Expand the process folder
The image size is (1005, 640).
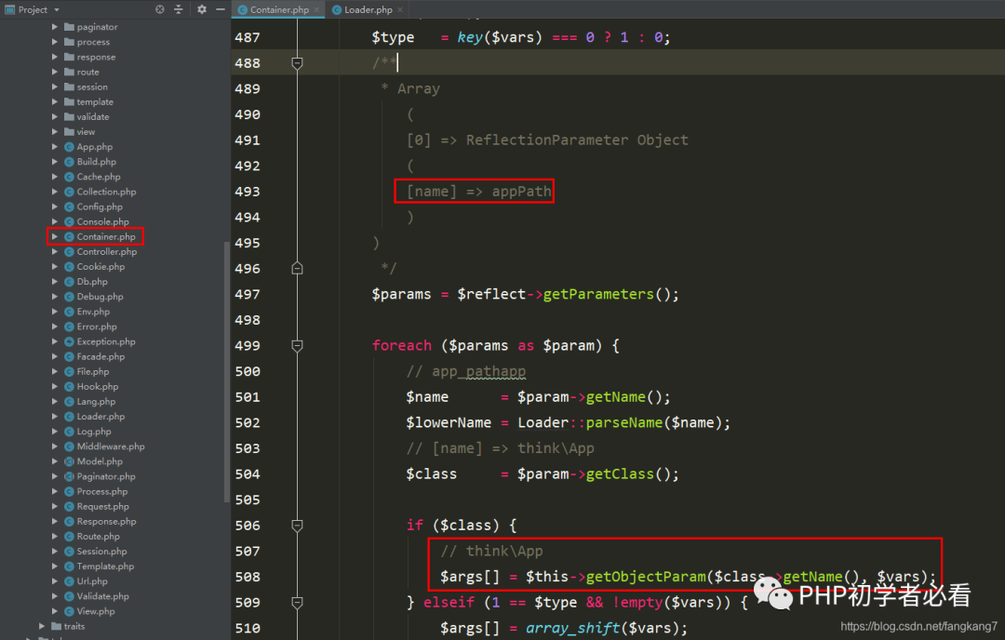pyautogui.click(x=55, y=42)
